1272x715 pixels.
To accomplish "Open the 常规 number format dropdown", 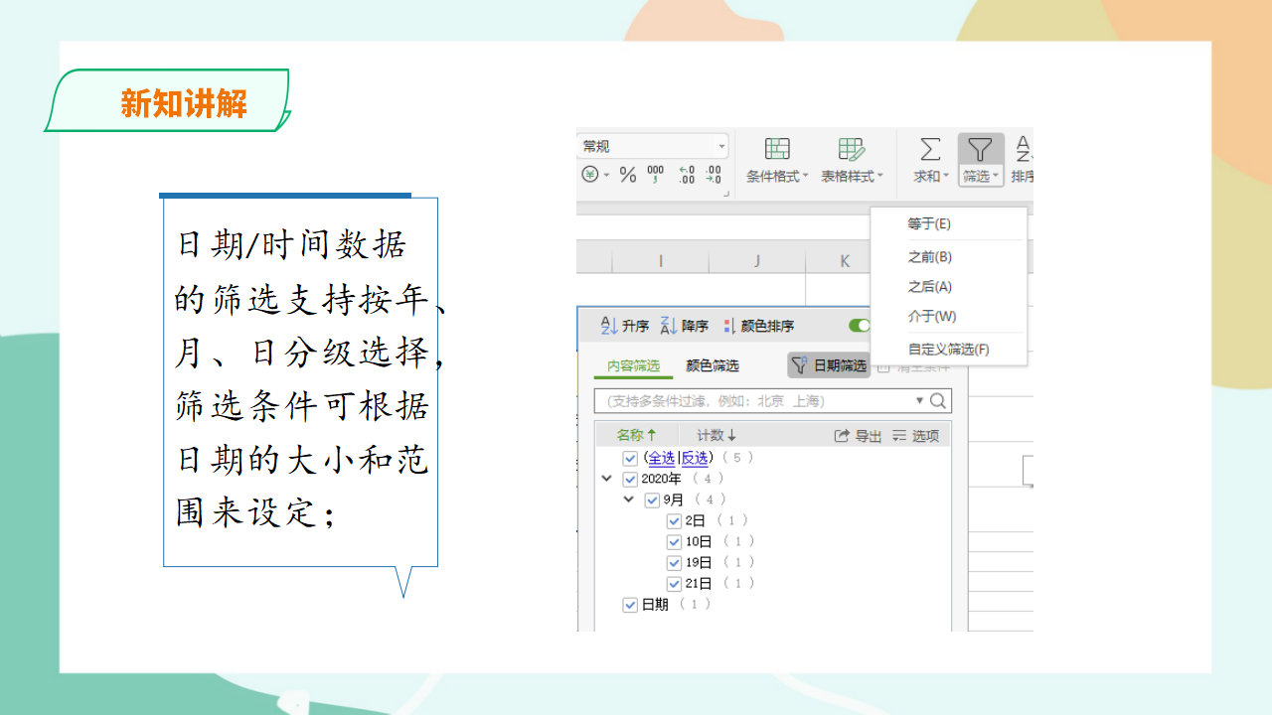I will [x=721, y=146].
